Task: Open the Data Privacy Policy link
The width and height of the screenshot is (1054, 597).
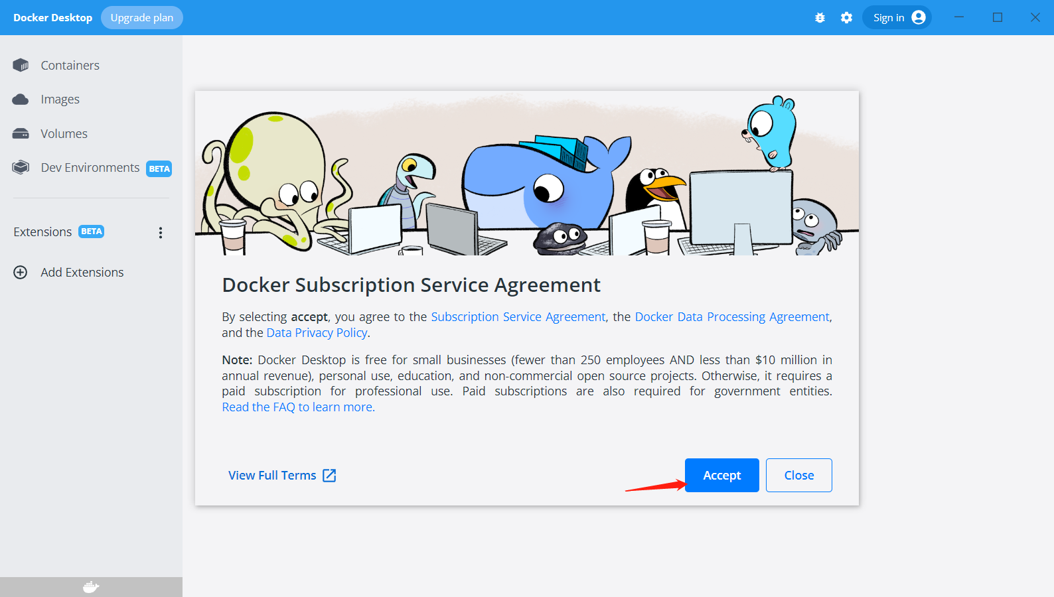Action: coord(317,333)
